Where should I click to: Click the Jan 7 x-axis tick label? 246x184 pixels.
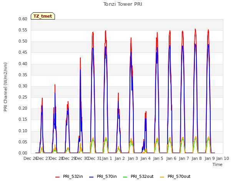(x=184, y=158)
